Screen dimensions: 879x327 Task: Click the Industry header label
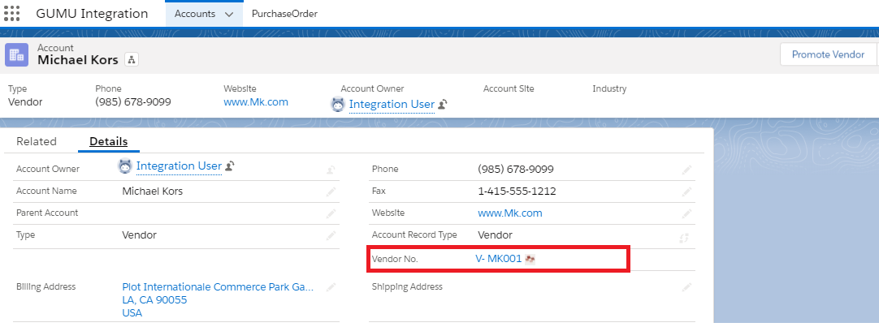[x=609, y=88]
